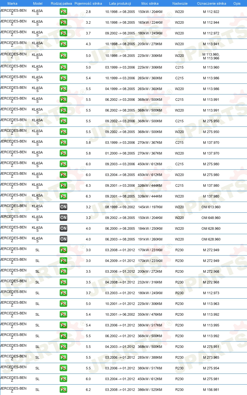The height and width of the screenshot is (395, 247).
Task: Click petrol icon in W220 M 275.980 row
Action: pos(63,175)
